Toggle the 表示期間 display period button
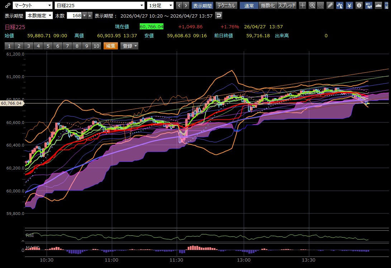 pos(202,5)
